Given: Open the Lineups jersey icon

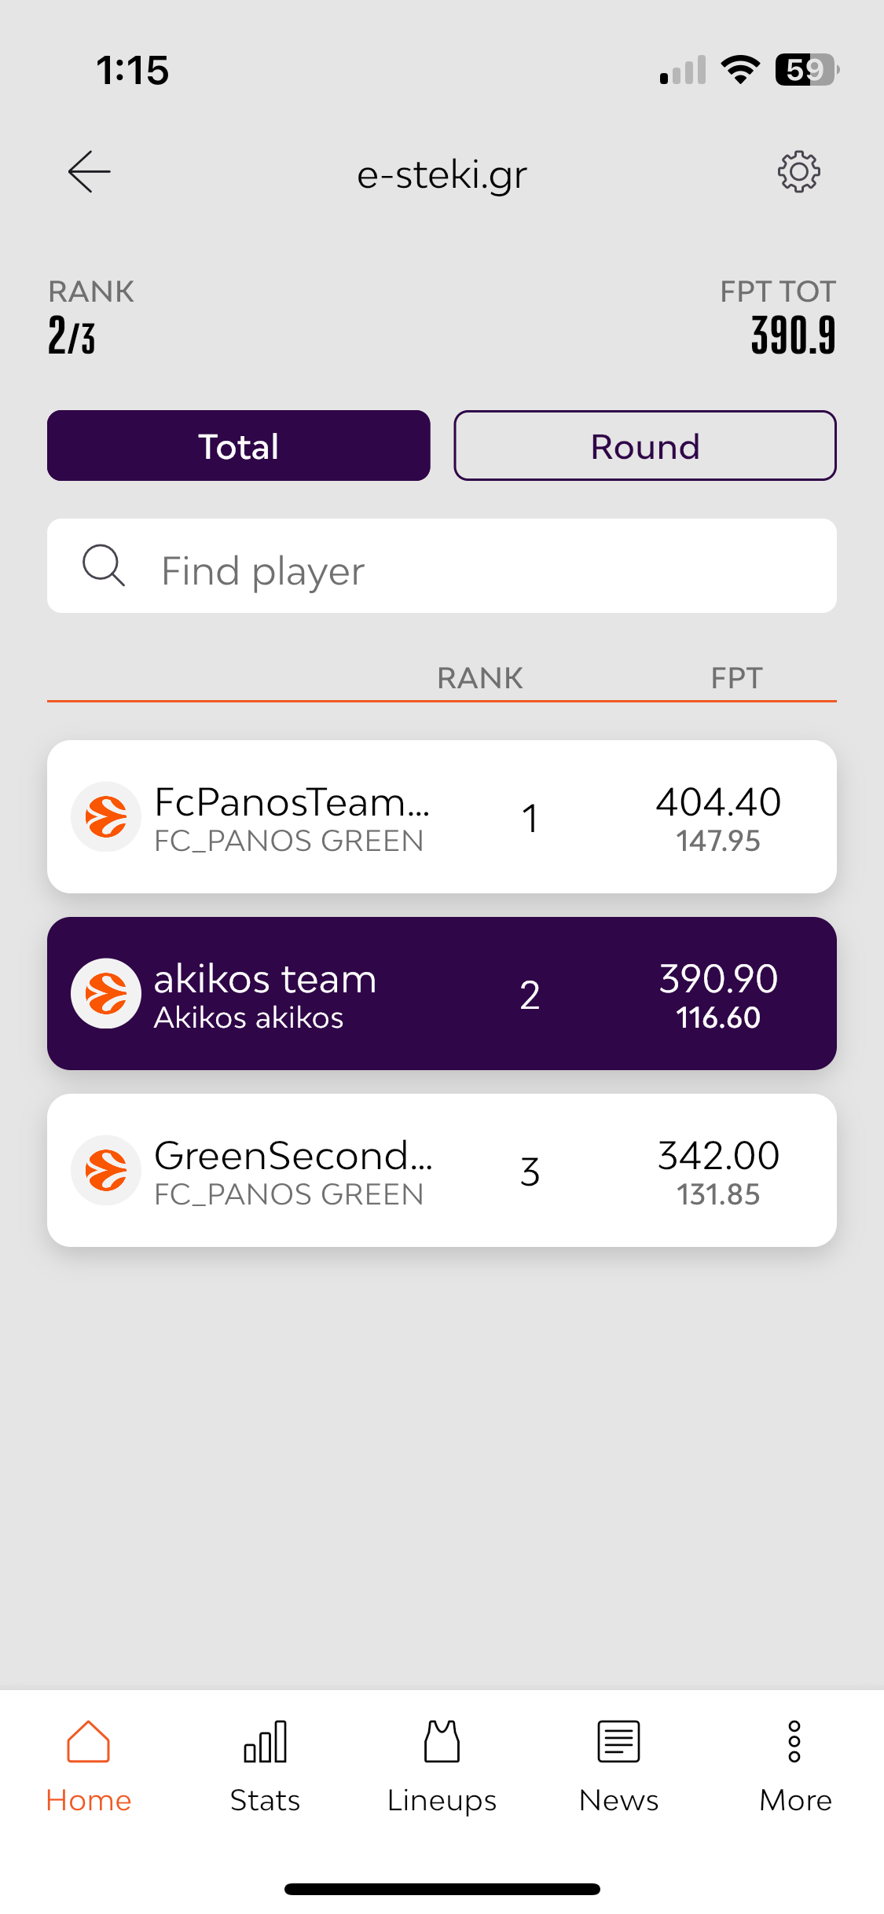Looking at the screenshot, I should point(442,1741).
